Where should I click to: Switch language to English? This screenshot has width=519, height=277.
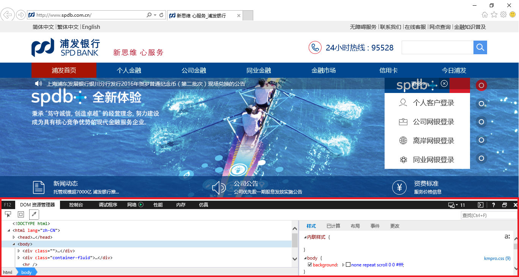coord(91,27)
